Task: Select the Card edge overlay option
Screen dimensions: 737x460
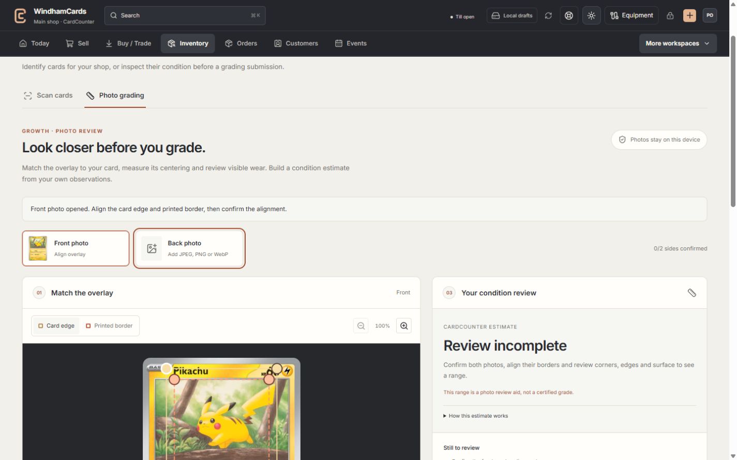Action: click(56, 326)
